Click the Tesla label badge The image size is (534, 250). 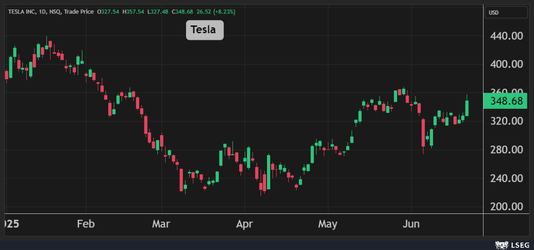[x=205, y=30]
